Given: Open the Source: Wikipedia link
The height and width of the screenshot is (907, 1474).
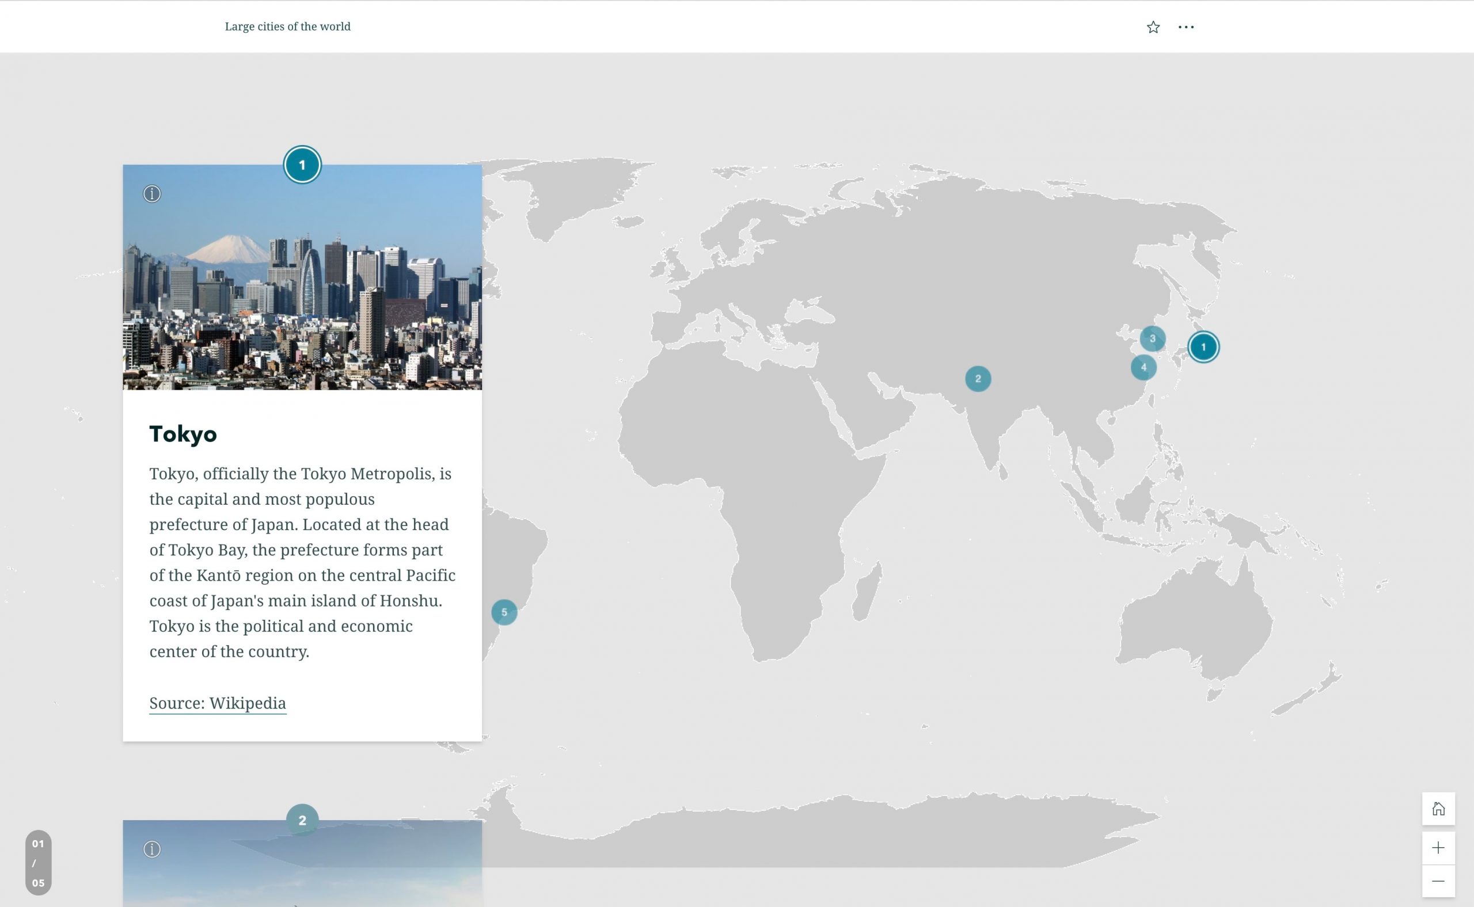Looking at the screenshot, I should coord(217,703).
